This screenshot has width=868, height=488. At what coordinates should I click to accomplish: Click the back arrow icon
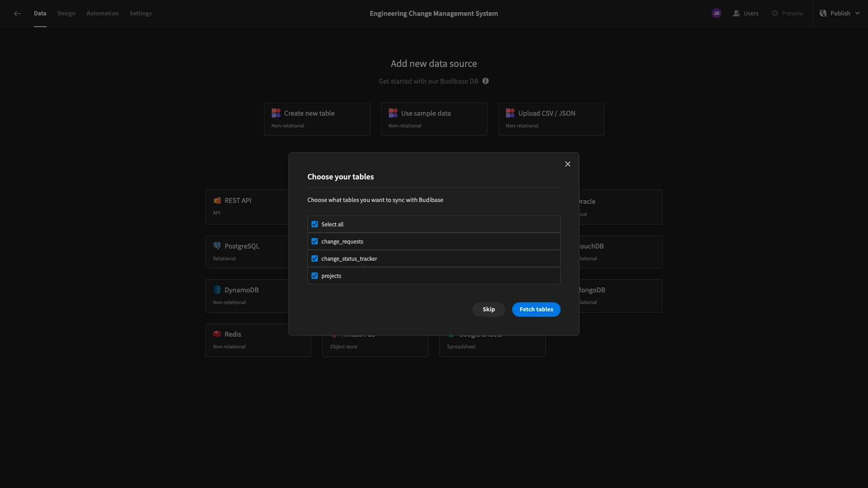tap(17, 14)
